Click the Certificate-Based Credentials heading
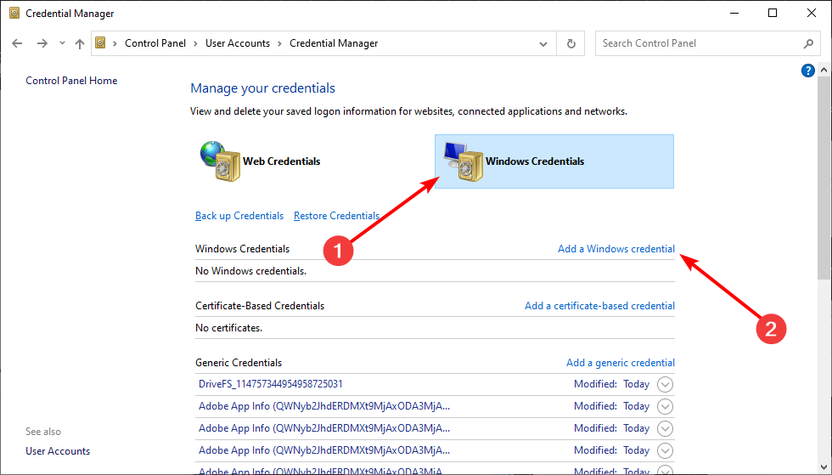 [x=260, y=306]
